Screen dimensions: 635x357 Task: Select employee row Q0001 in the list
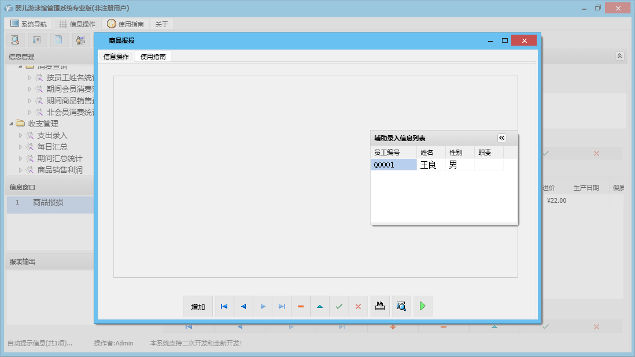393,165
